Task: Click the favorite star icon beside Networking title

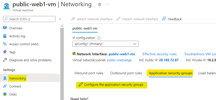Action: tap(100, 4)
